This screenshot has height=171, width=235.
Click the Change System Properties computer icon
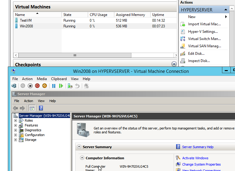178,164
